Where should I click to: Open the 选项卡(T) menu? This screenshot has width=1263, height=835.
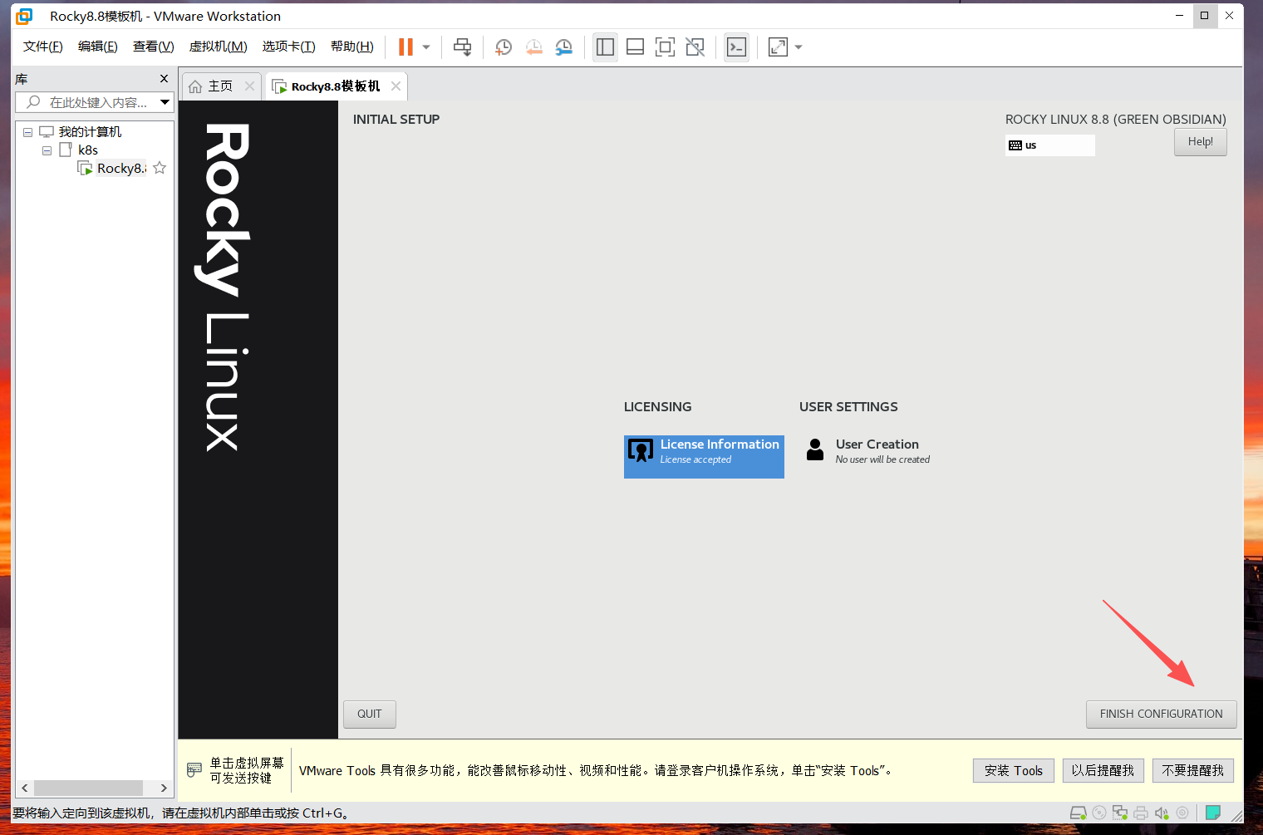pyautogui.click(x=289, y=47)
